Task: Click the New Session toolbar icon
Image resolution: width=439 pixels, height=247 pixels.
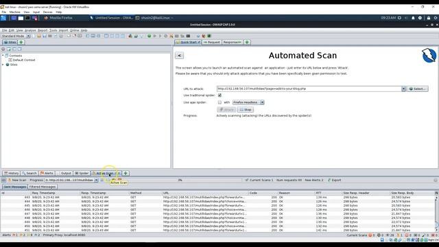Action: tap(34, 36)
